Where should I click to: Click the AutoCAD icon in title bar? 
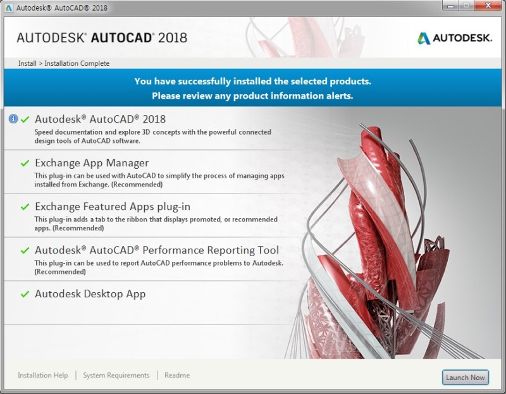[9, 8]
